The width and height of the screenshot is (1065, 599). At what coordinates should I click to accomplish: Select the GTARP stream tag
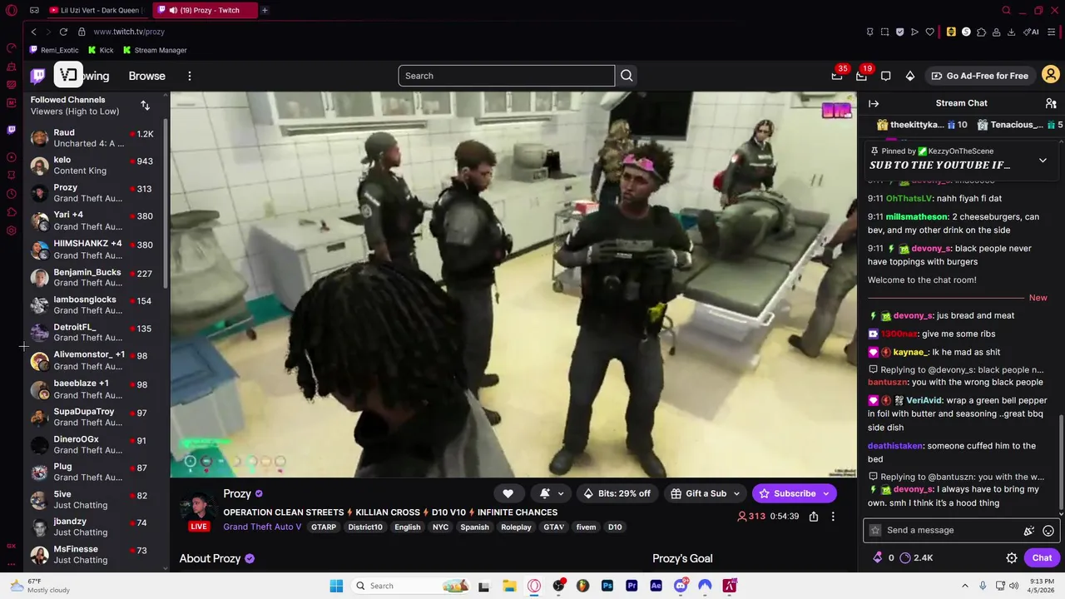pos(324,527)
